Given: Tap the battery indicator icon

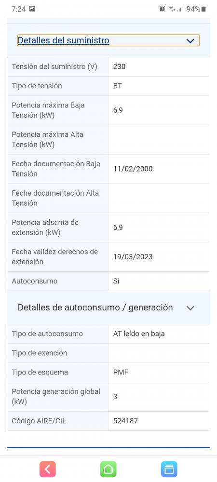Looking at the screenshot, I should click(x=203, y=9).
